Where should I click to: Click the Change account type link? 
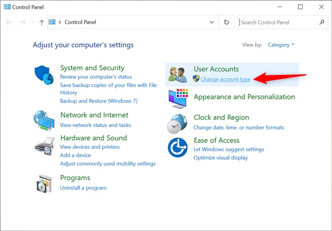pos(225,79)
